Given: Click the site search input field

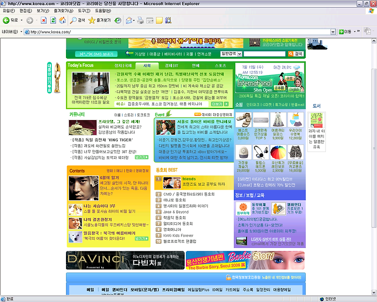Looking at the screenshot, I should pyautogui.click(x=264, y=54).
